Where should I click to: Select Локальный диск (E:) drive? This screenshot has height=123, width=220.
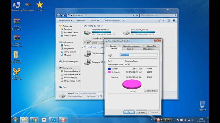point(142,32)
